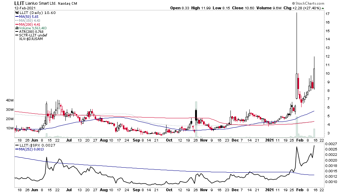Select Jun on the price chart date axis
Screen dimensions: 343x193
tap(35, 140)
